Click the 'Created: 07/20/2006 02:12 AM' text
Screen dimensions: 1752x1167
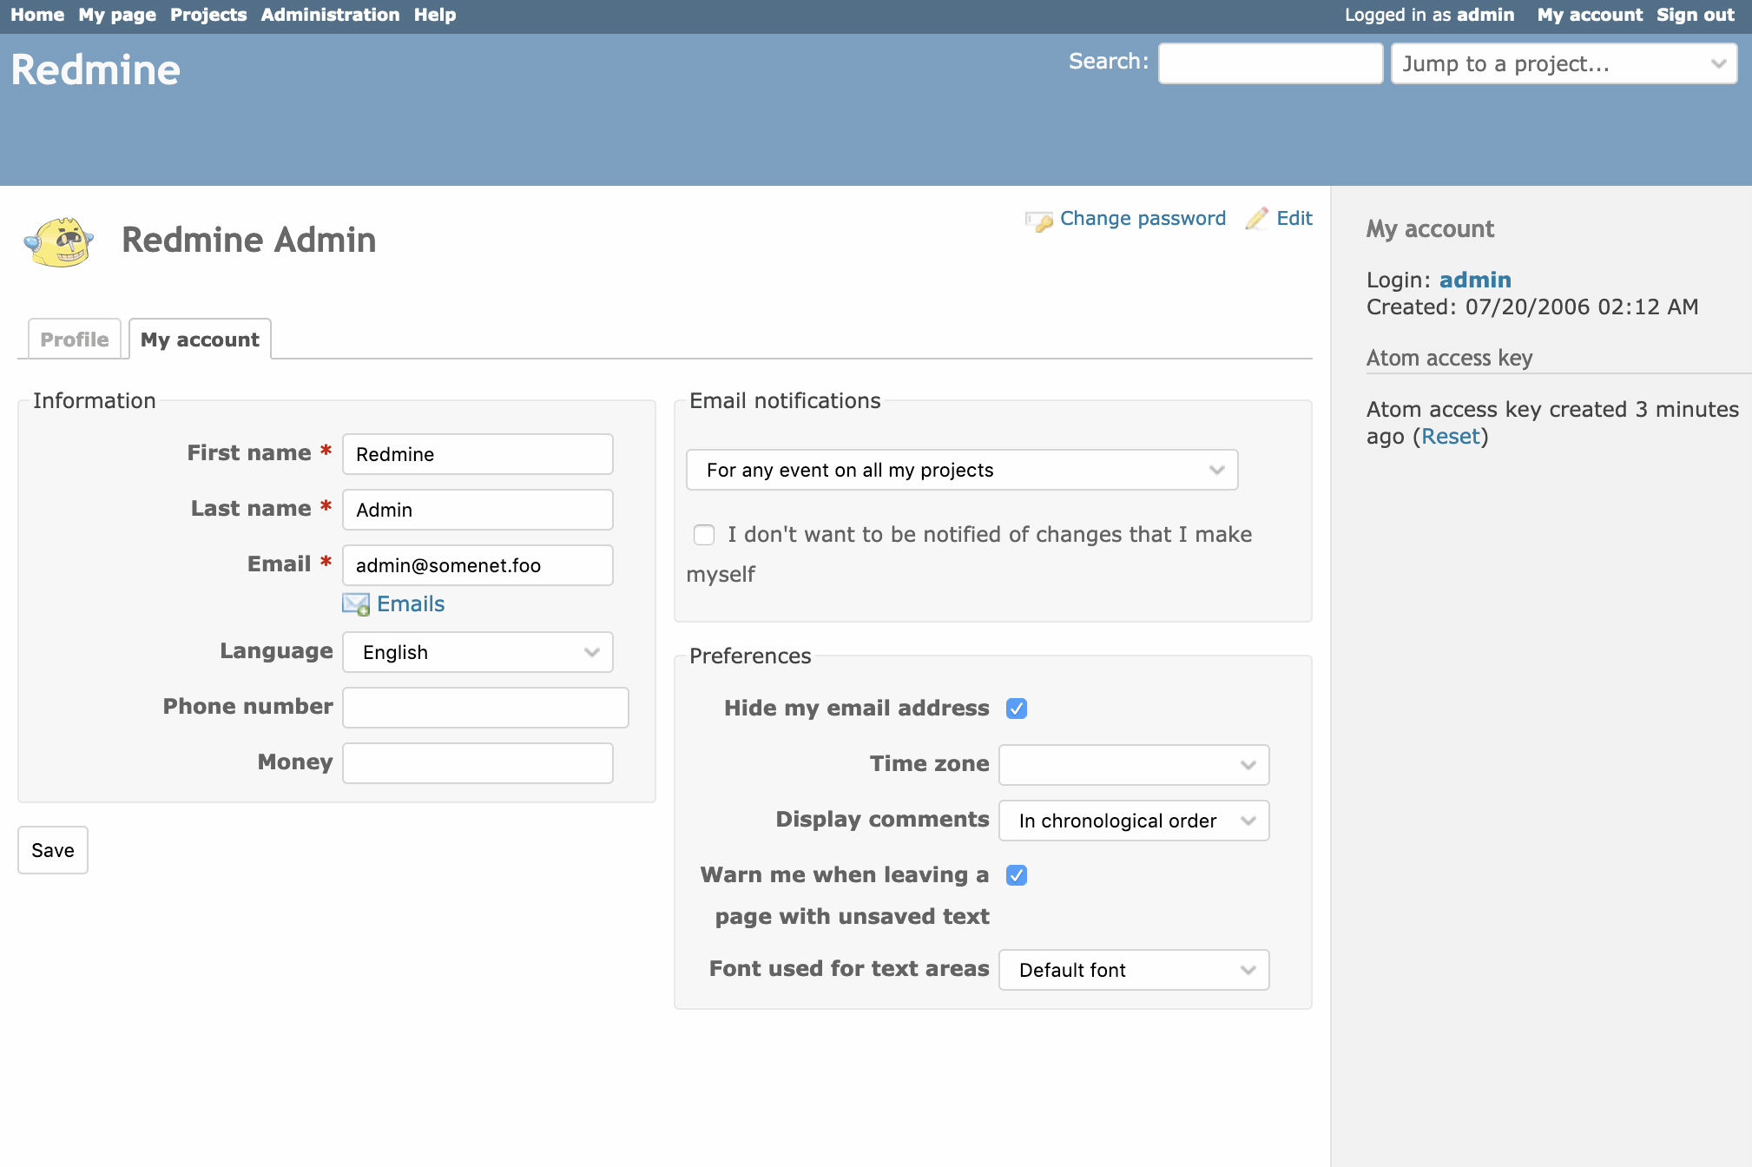tap(1532, 307)
